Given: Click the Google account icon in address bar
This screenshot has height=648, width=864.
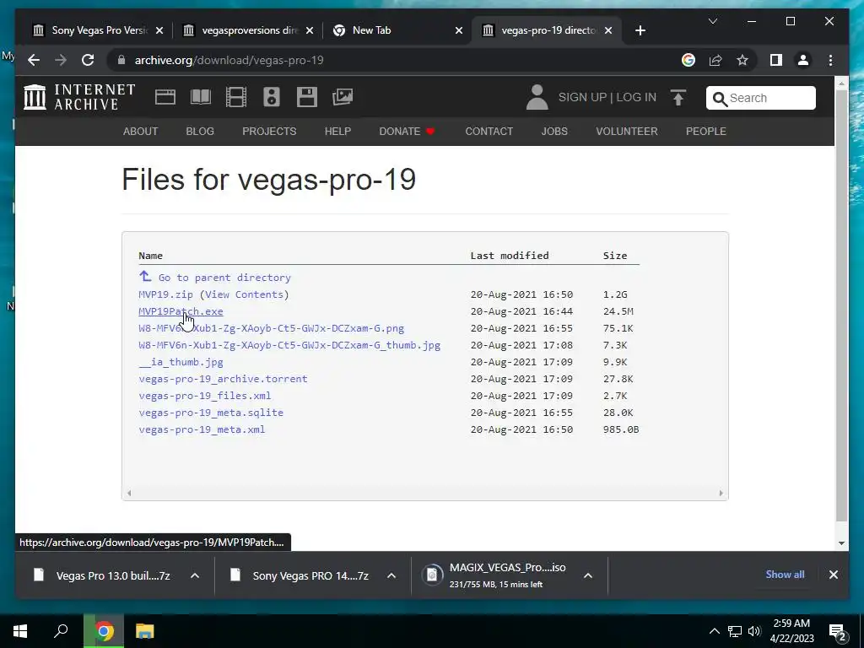Looking at the screenshot, I should point(688,60).
